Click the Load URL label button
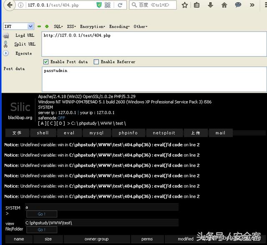Viewport: 267px width, 245px height. coord(25,35)
